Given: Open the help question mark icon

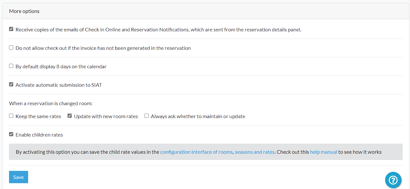Looking at the screenshot, I should point(393,180).
